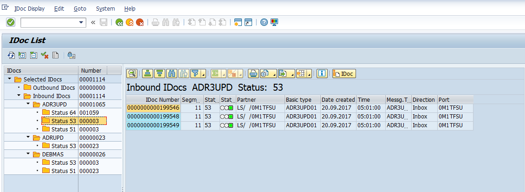This screenshot has width=525, height=192.
Task: Open the IDoc Display menu
Action: (29, 9)
